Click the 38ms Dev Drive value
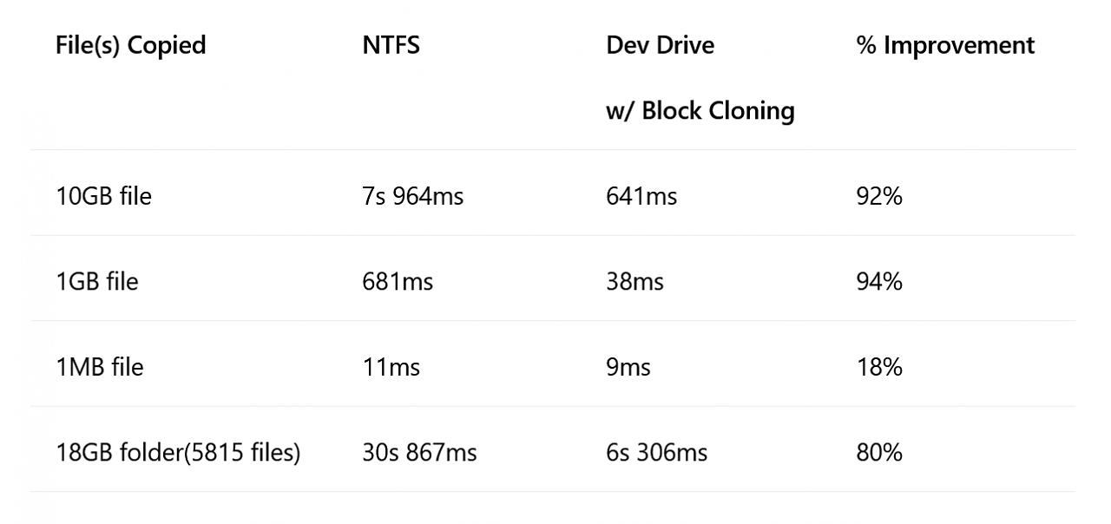 [634, 282]
